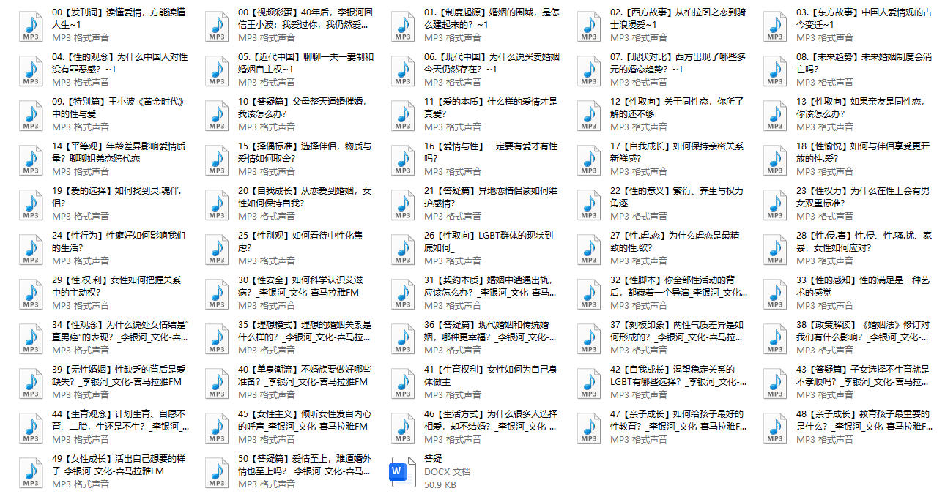This screenshot has width=945, height=494.
Task: Click MP3 icon for 08.【未来趋势】
Action: 775,70
